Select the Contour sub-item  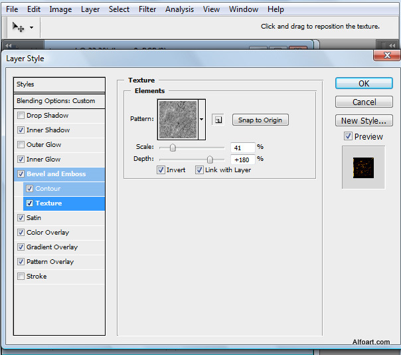pyautogui.click(x=47, y=189)
